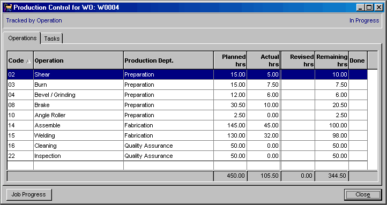The height and width of the screenshot is (205, 387).
Task: Maximize the Production Control window
Action: [x=369, y=7]
